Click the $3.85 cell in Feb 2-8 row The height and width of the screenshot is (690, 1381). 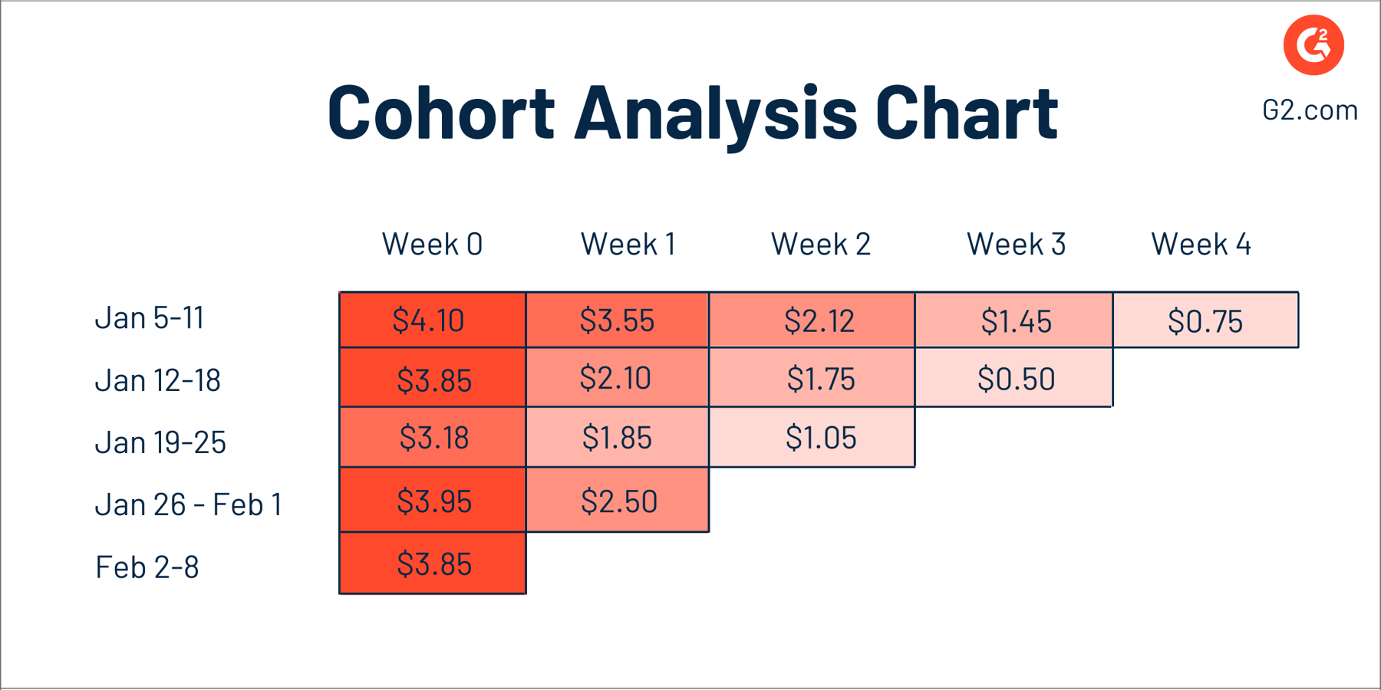[x=433, y=564]
